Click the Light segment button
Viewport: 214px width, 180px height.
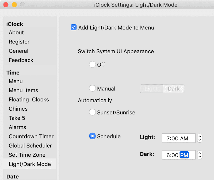pos(151,89)
